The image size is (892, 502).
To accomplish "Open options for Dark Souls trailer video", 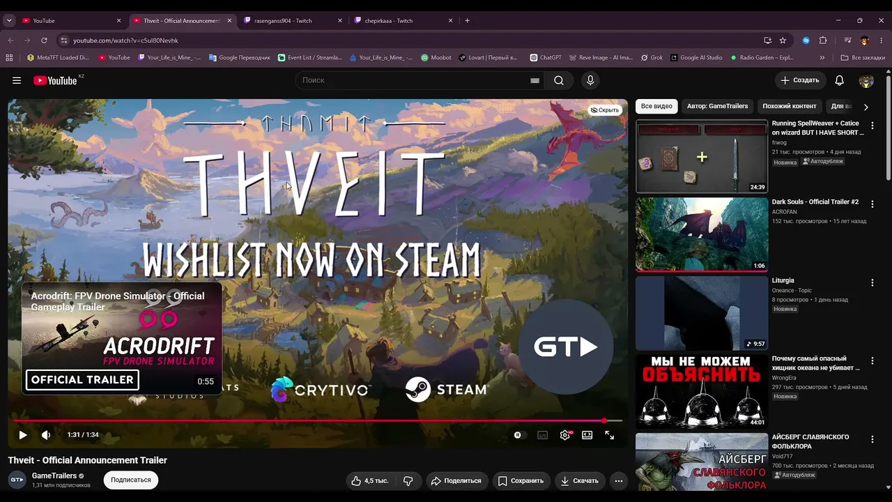I will [x=872, y=204].
